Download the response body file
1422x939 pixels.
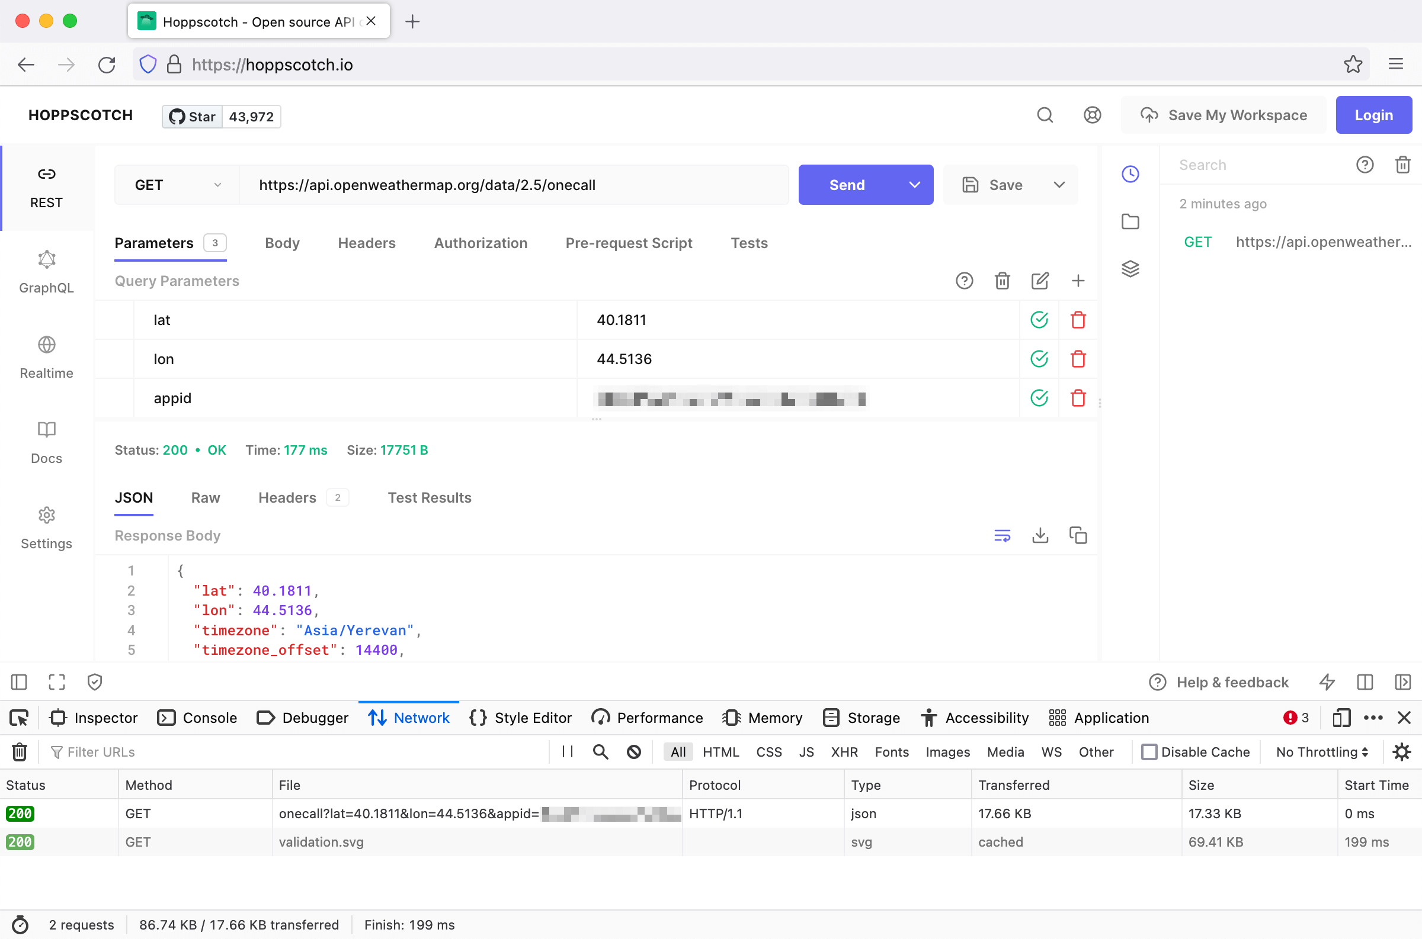click(x=1040, y=535)
